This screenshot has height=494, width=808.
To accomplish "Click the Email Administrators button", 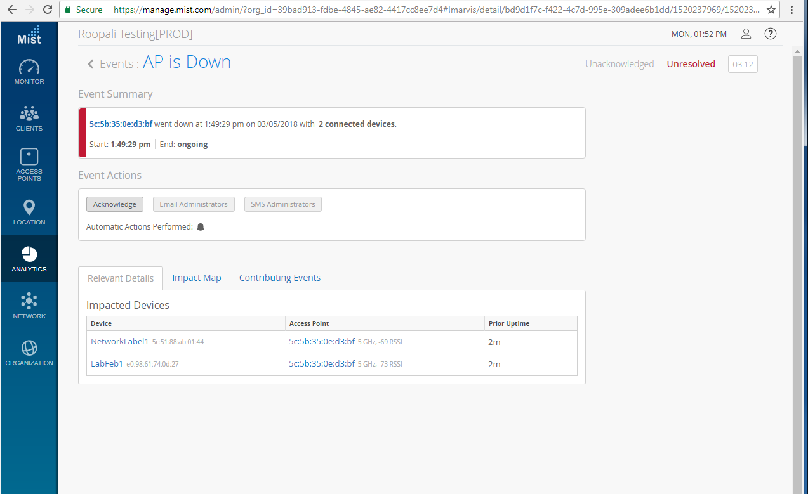I will click(x=194, y=204).
